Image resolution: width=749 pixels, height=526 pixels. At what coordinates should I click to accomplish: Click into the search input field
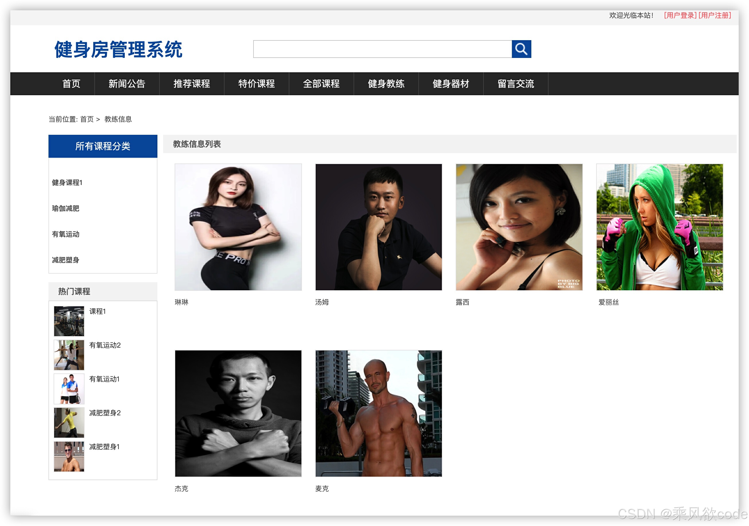click(382, 49)
